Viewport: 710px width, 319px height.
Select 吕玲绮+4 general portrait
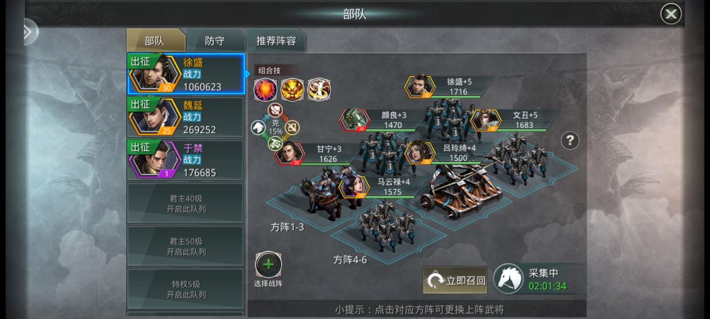419,153
